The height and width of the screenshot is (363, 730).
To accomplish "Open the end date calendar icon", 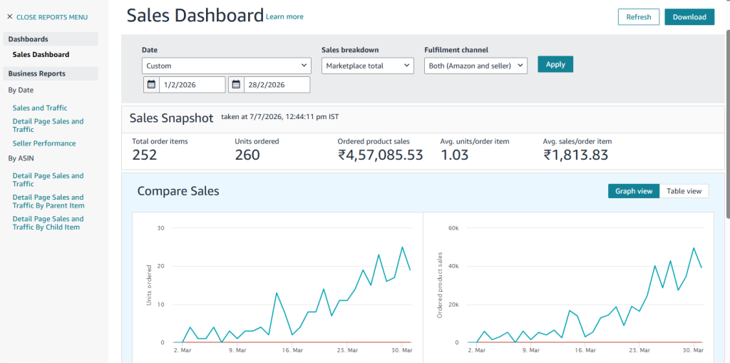I will [x=236, y=84].
